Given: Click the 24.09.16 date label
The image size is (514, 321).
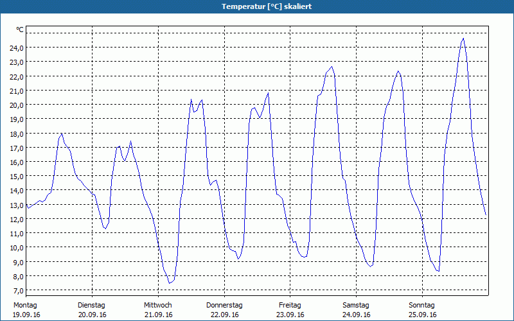Looking at the screenshot, I should pos(357,315).
